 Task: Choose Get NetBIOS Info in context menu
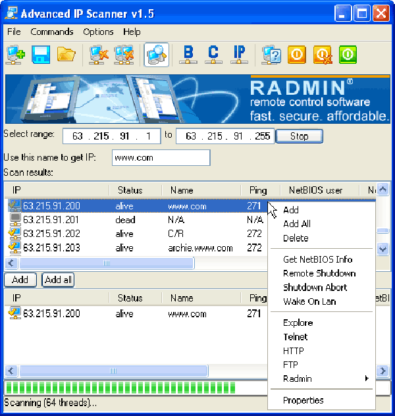[x=321, y=259]
